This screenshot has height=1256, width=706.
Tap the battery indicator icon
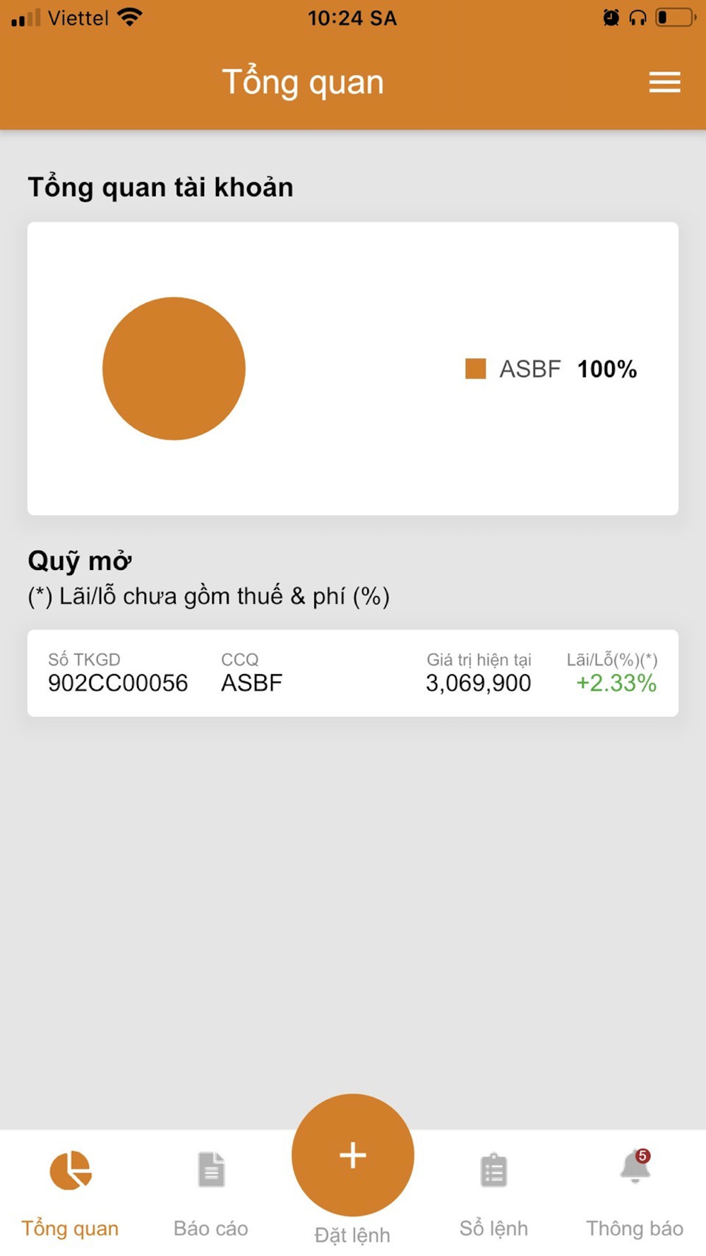pyautogui.click(x=676, y=17)
